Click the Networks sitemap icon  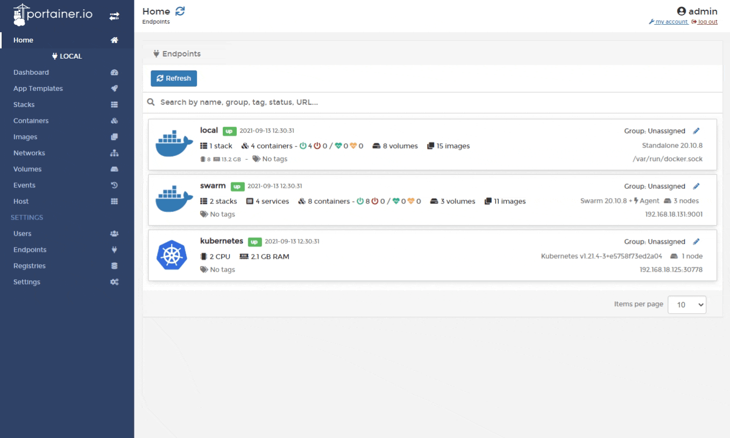114,153
